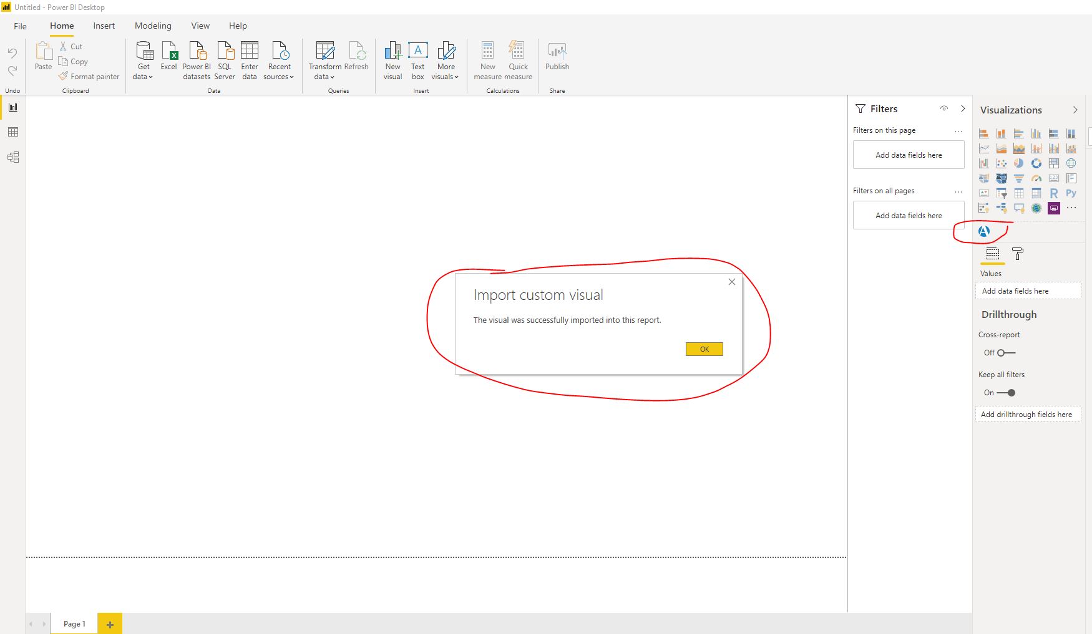Click Filters on this page data well

point(909,155)
